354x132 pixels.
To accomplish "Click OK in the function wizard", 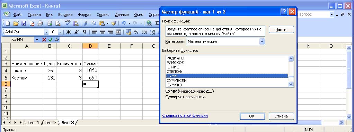I will [252, 116].
